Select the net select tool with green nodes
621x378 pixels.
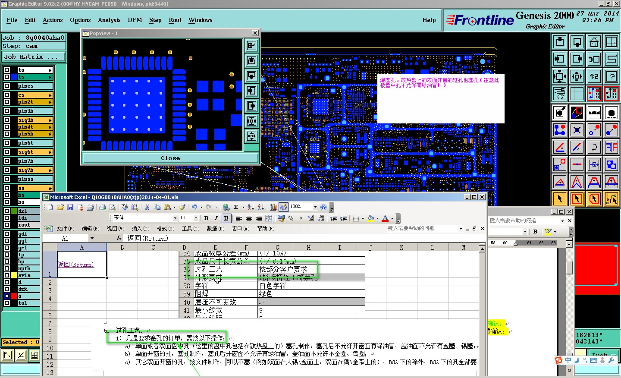point(612,199)
